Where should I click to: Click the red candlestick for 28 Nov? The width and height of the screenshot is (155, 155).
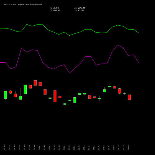(x=35, y=83)
